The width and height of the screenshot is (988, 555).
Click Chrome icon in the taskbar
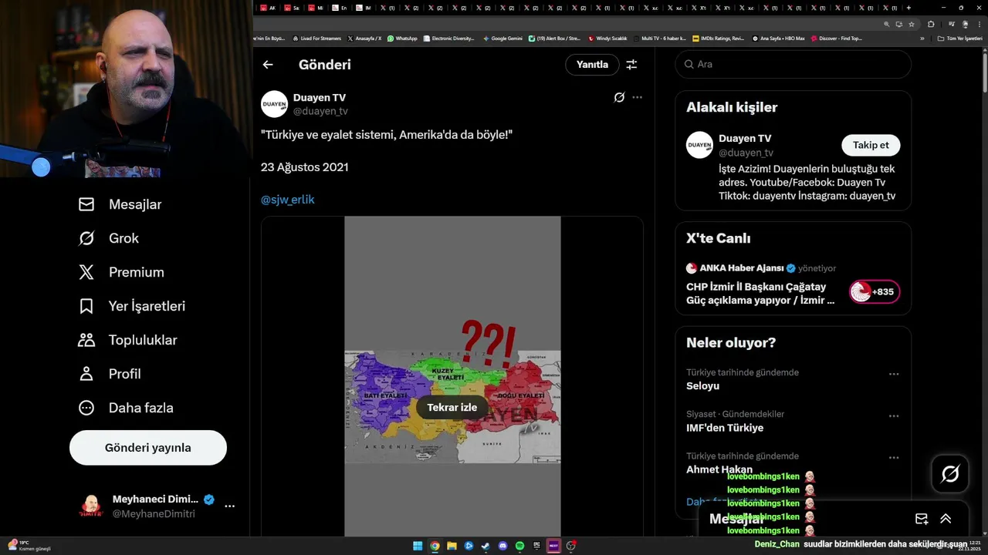click(435, 546)
